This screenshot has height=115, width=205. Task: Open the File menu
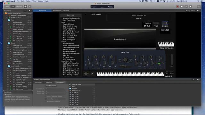[x=18, y=1]
